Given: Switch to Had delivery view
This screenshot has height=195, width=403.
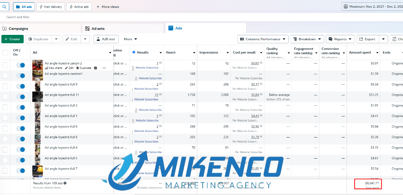Looking at the screenshot, I should click(x=51, y=7).
